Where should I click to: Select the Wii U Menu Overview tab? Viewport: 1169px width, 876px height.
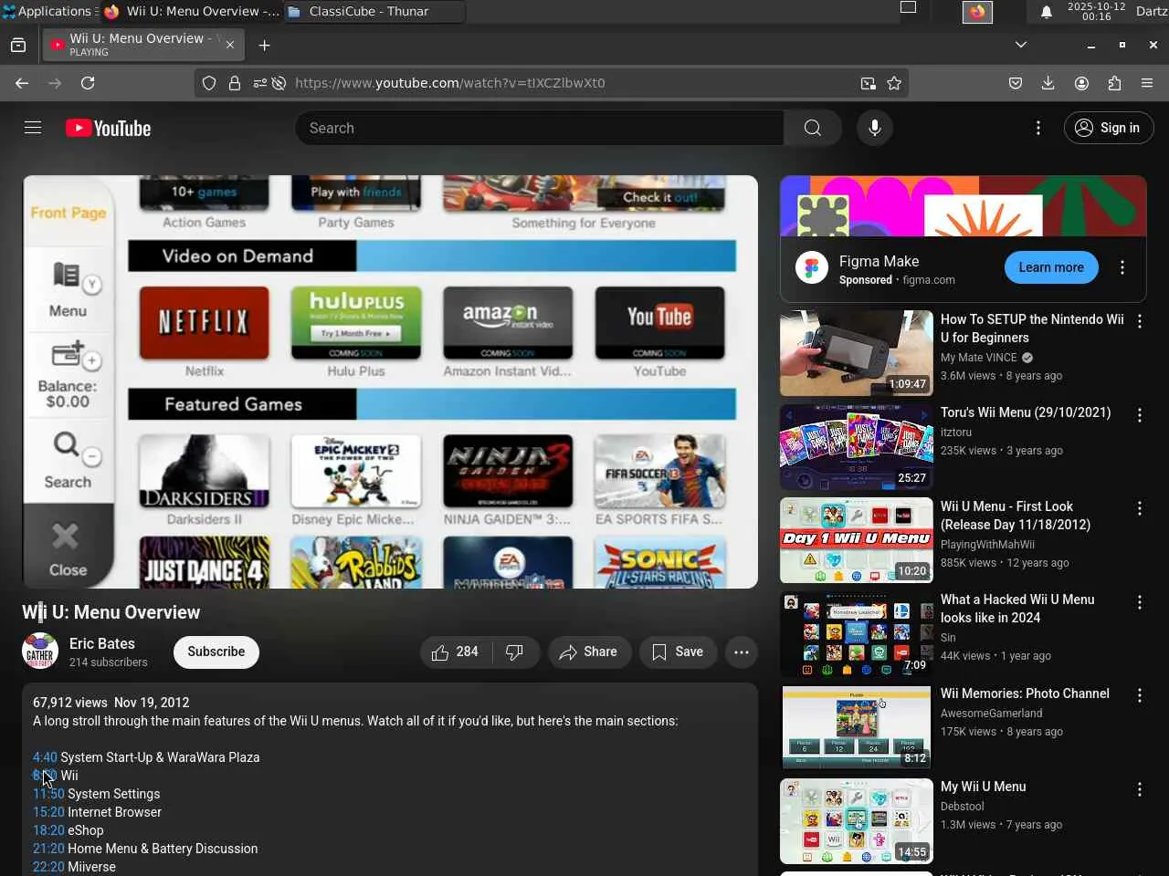pyautogui.click(x=142, y=45)
